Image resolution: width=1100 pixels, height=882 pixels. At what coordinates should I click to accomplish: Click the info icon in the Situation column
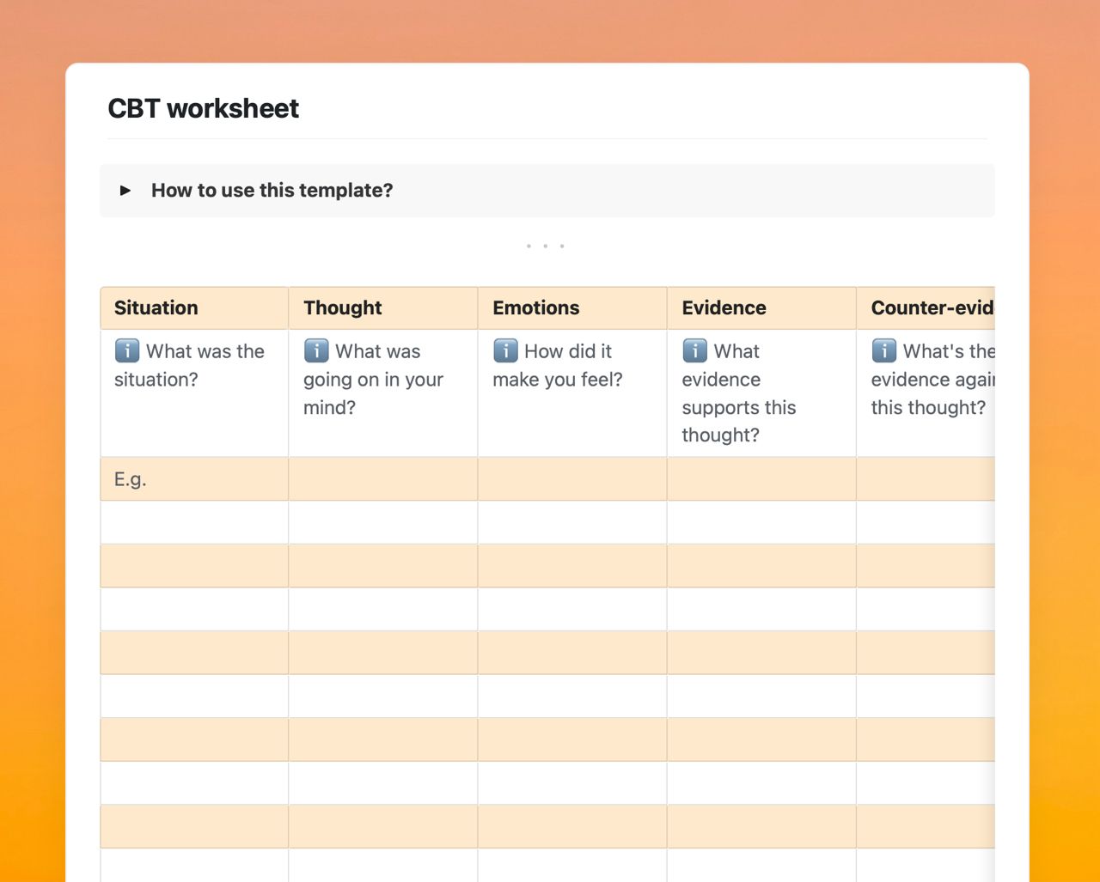point(126,350)
